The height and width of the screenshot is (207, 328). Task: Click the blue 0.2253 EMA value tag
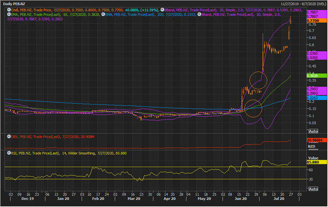coord(317,98)
